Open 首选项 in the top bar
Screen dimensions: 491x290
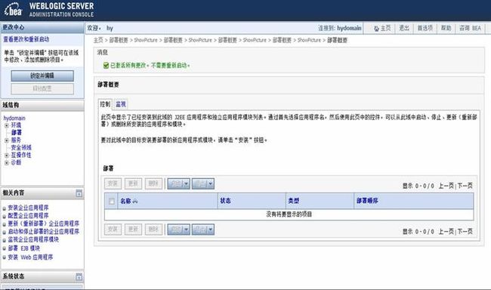click(425, 28)
